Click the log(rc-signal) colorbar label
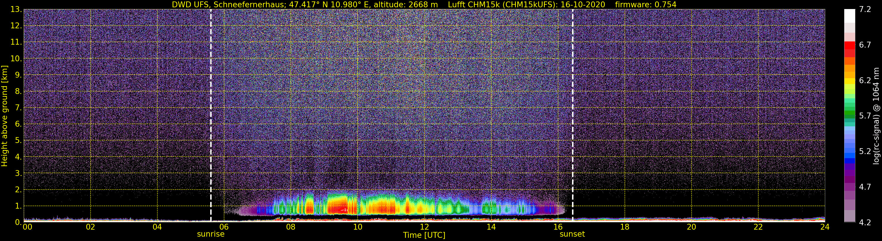The image size is (882, 241). point(876,116)
